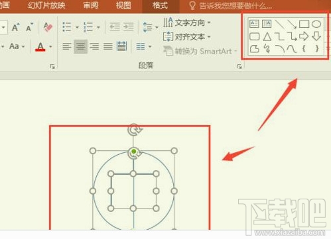Open the font color dropdown arrow

click(50, 46)
